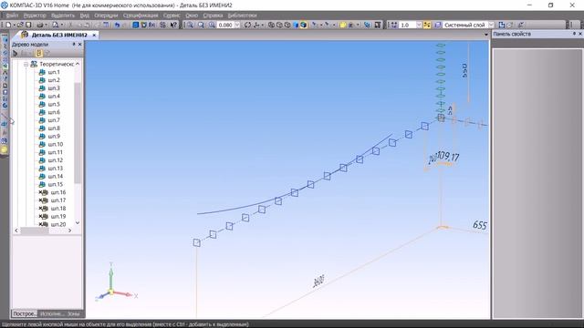
Task: Click the first icon in model tree toolbar
Action: pos(15,53)
